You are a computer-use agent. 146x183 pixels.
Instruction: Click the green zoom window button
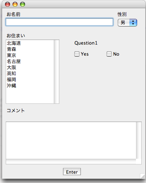click(x=23, y=4)
